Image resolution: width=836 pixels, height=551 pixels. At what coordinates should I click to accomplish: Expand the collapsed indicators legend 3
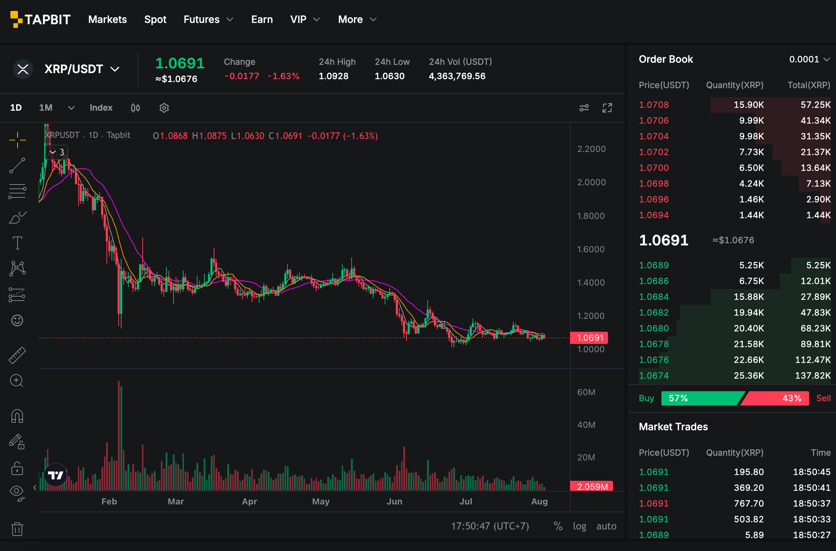point(57,152)
